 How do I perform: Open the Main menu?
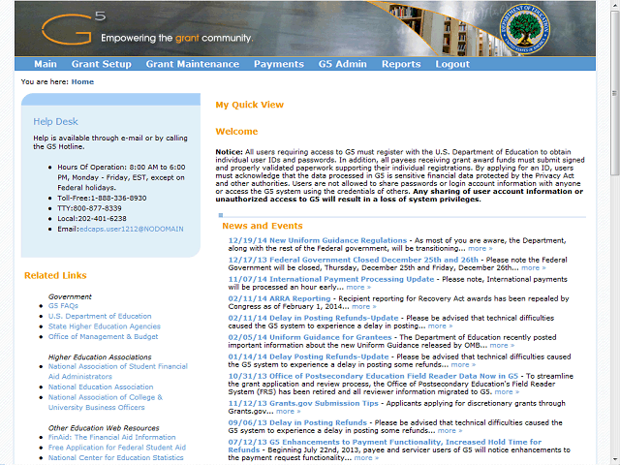point(46,64)
